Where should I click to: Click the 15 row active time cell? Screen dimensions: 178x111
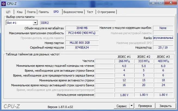(x=144, y=80)
